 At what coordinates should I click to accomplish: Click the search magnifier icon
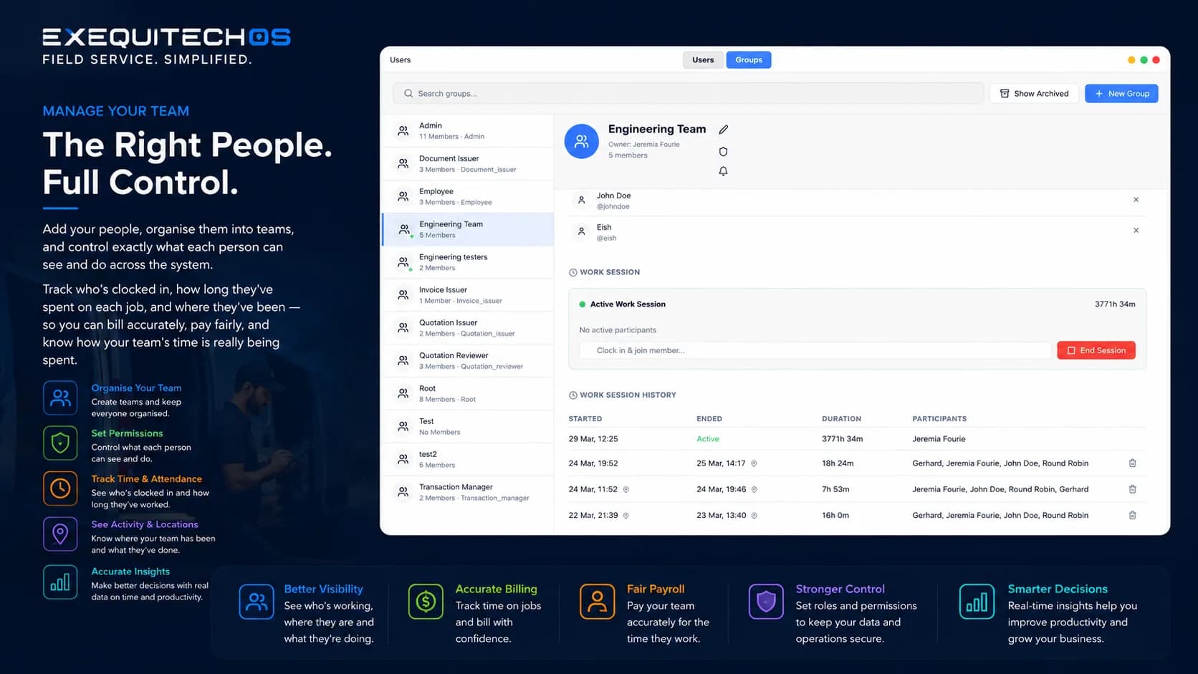(408, 93)
